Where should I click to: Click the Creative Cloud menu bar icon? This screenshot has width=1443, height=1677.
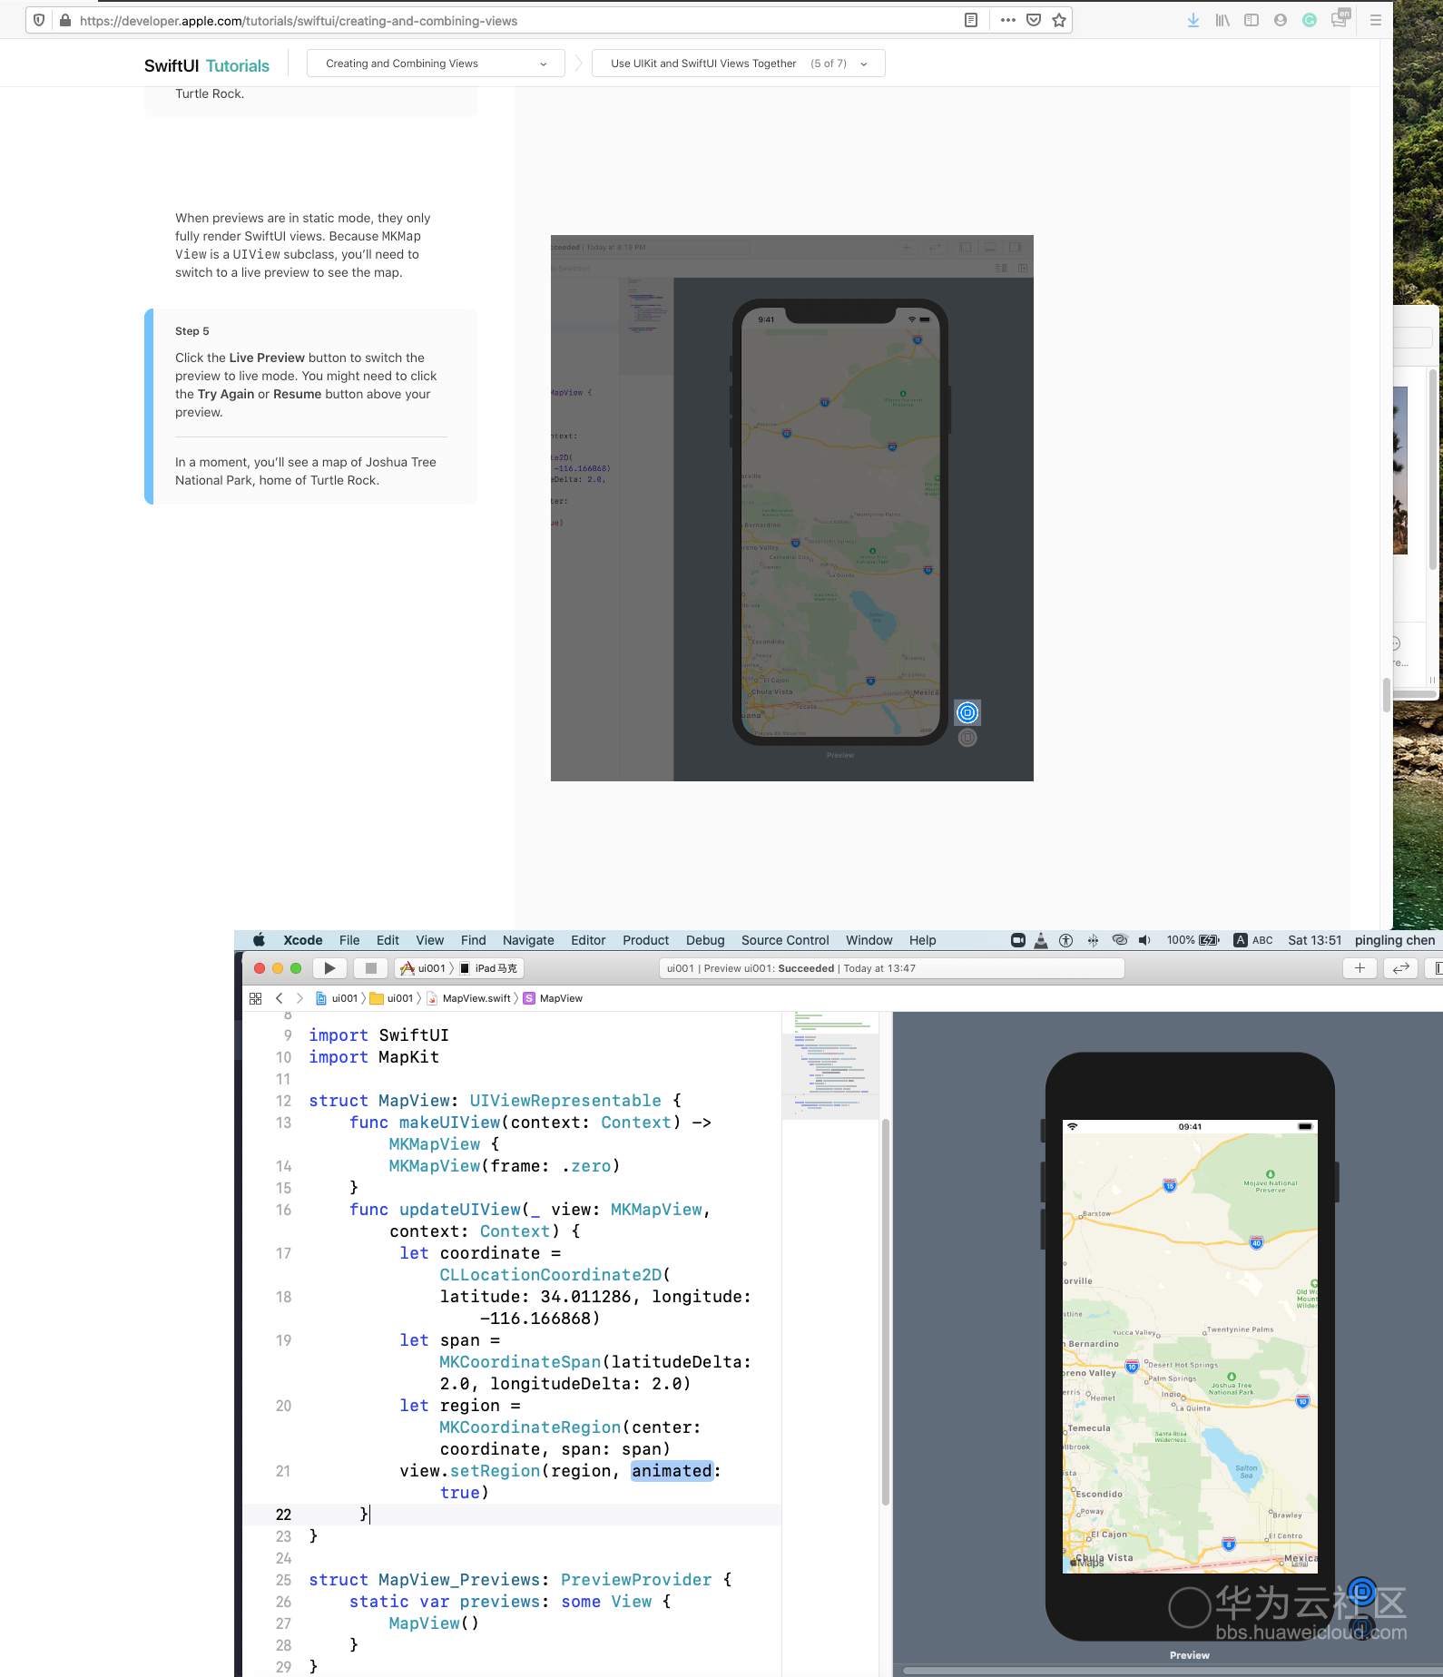[x=1120, y=940]
